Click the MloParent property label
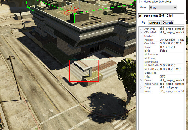This screenshot has height=130, width=188. [x=150, y=58]
